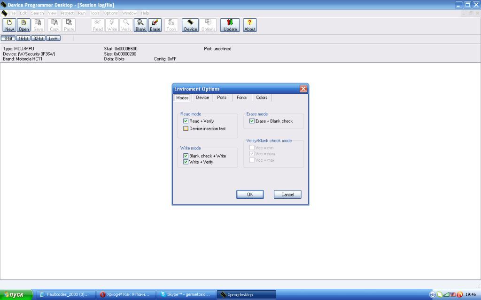481x300 pixels.
Task: Click the network signal tray icon
Action: [x=446, y=294]
